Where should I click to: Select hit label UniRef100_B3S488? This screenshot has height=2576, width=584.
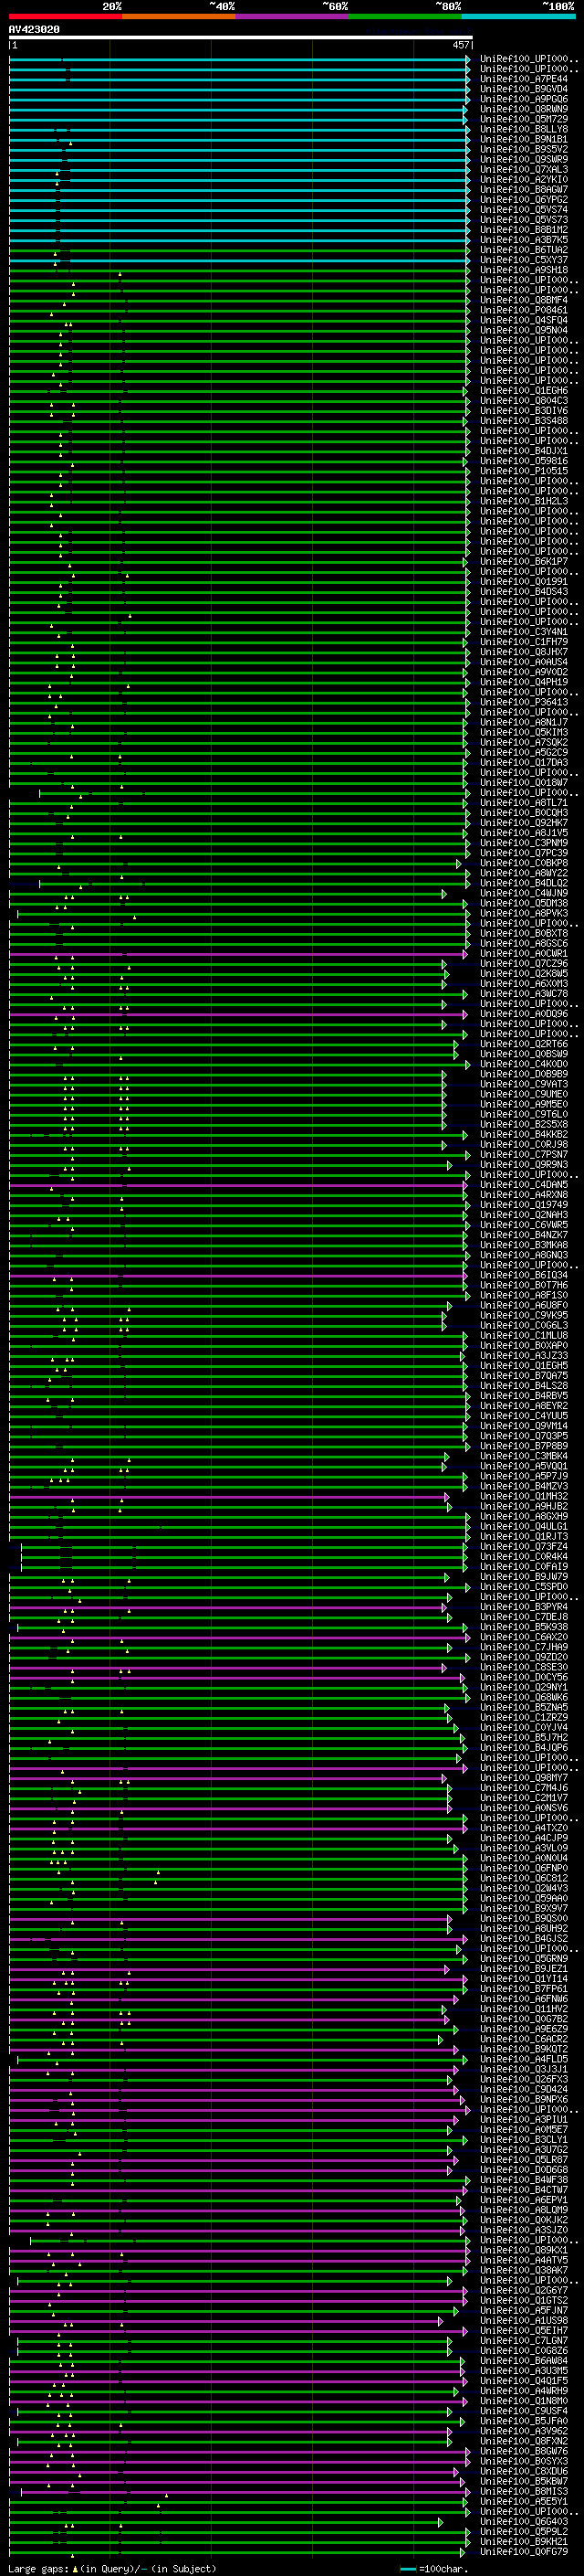click(x=524, y=420)
